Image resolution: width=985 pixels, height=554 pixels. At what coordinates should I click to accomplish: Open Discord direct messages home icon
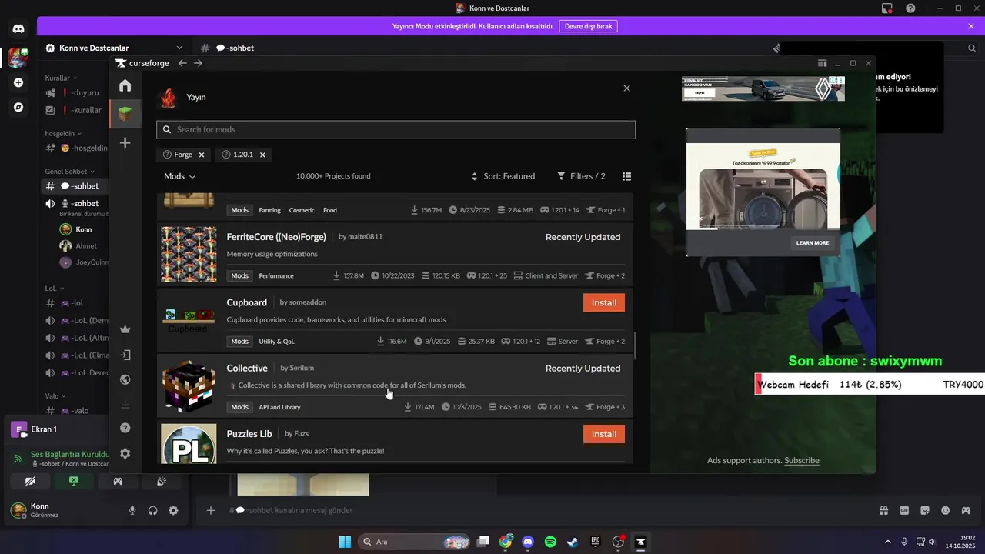tap(18, 29)
